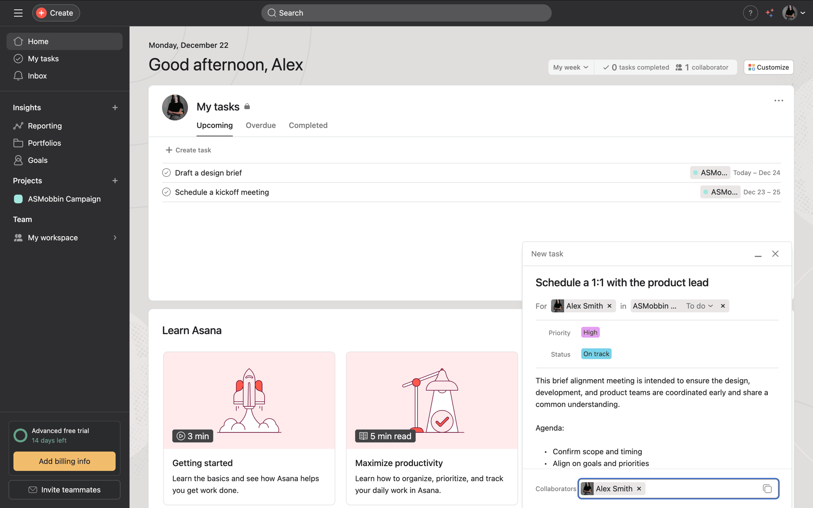
Task: Change the High priority tag
Action: [x=590, y=332]
